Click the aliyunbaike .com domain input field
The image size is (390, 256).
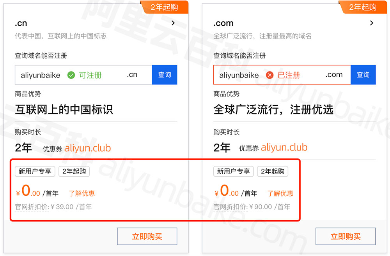pos(282,75)
